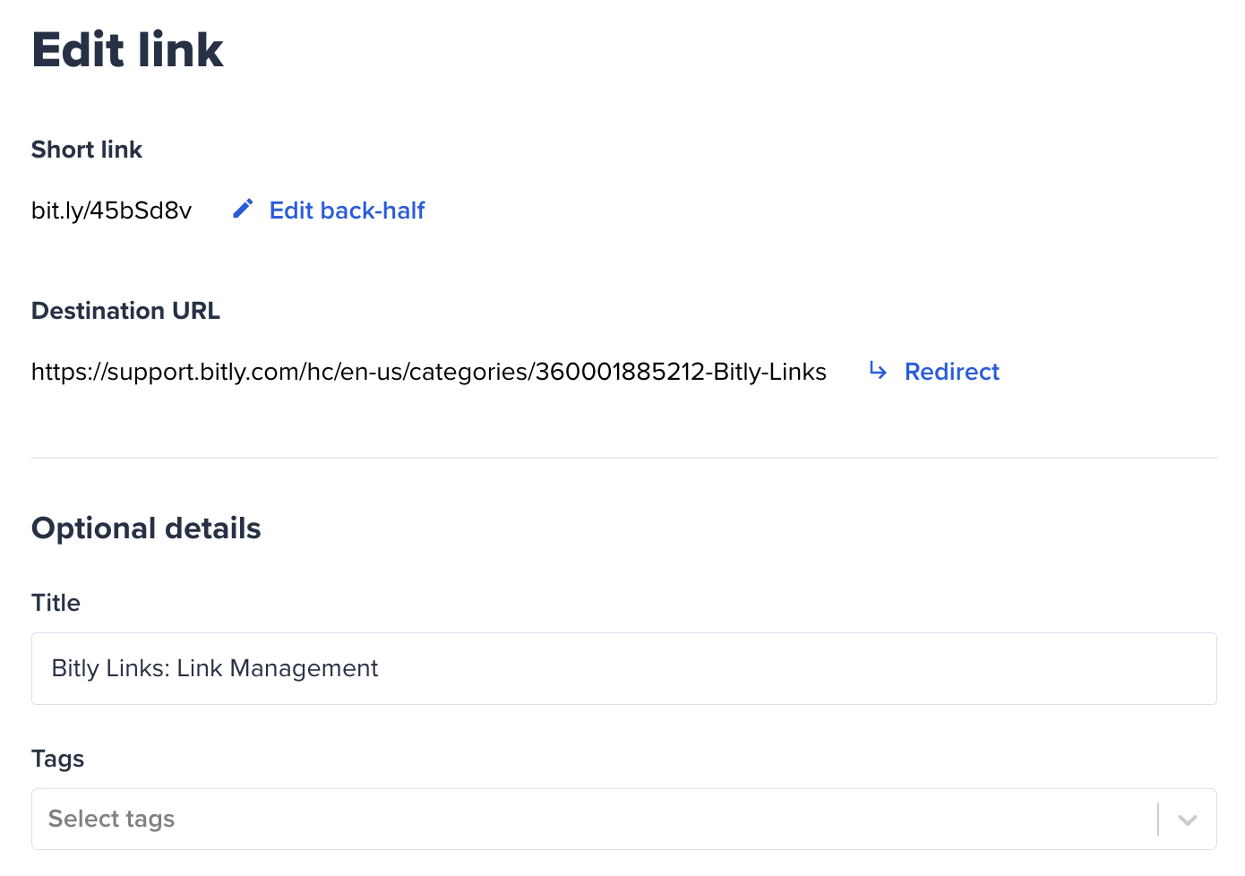Click the Edit link heading
The width and height of the screenshot is (1245, 876).
point(126,49)
